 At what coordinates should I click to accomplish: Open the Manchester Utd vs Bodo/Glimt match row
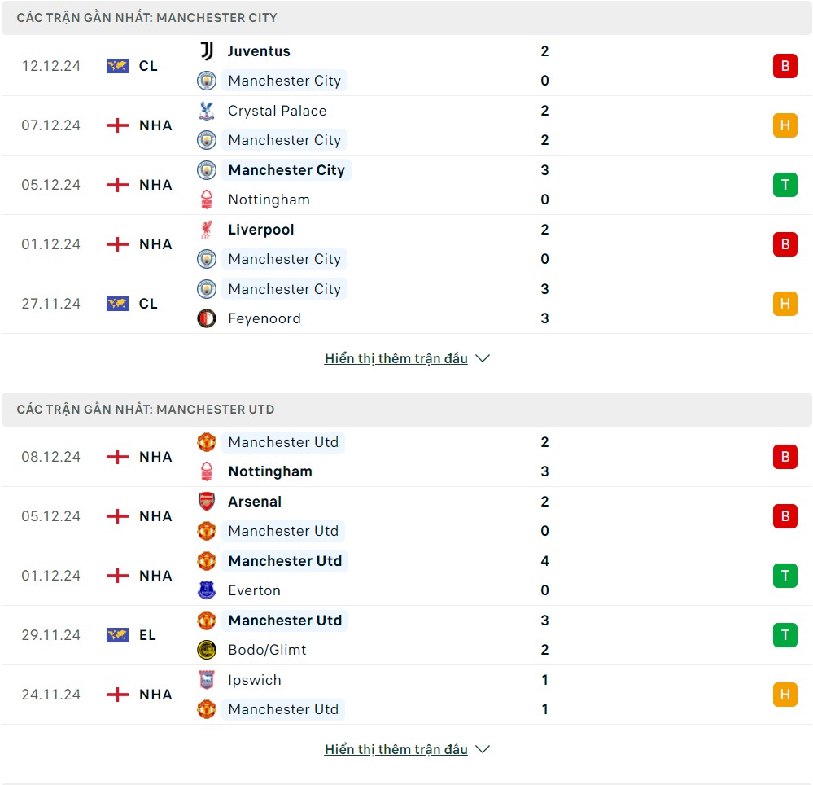click(x=407, y=635)
